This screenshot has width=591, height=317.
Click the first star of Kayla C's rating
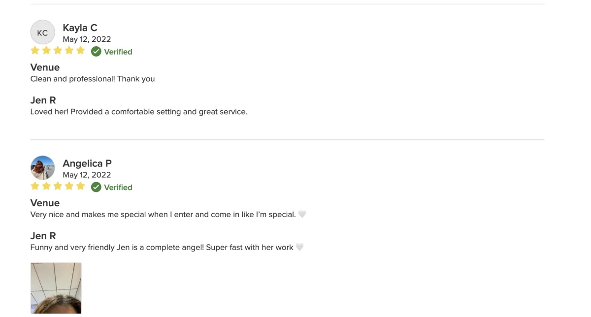35,50
